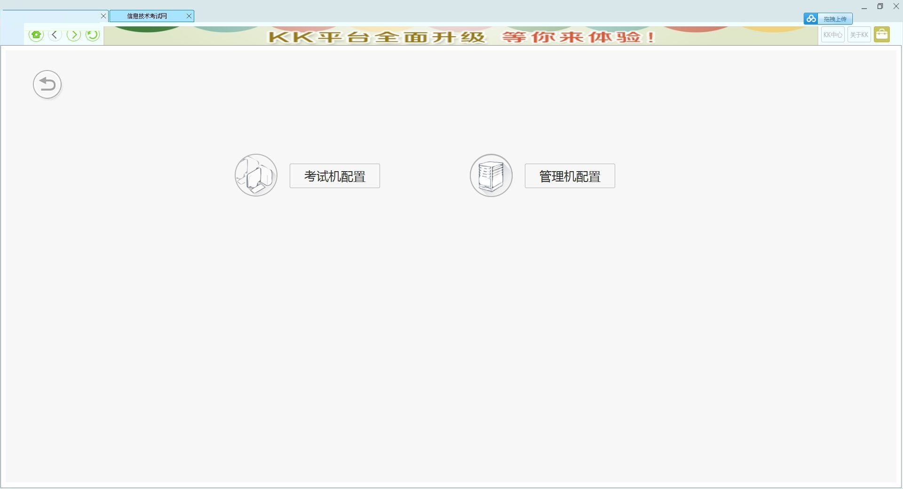Open the 关于KK button

pyautogui.click(x=859, y=35)
